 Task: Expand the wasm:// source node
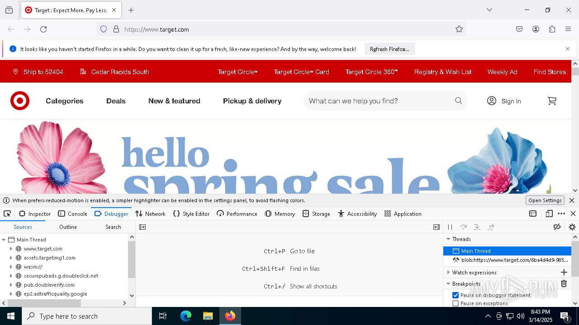click(11, 267)
